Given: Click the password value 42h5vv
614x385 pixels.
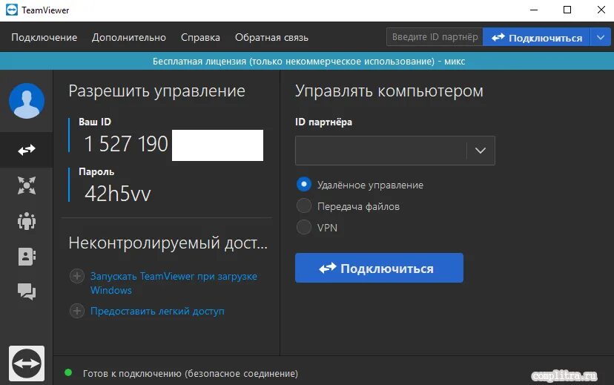Looking at the screenshot, I should [x=117, y=194].
